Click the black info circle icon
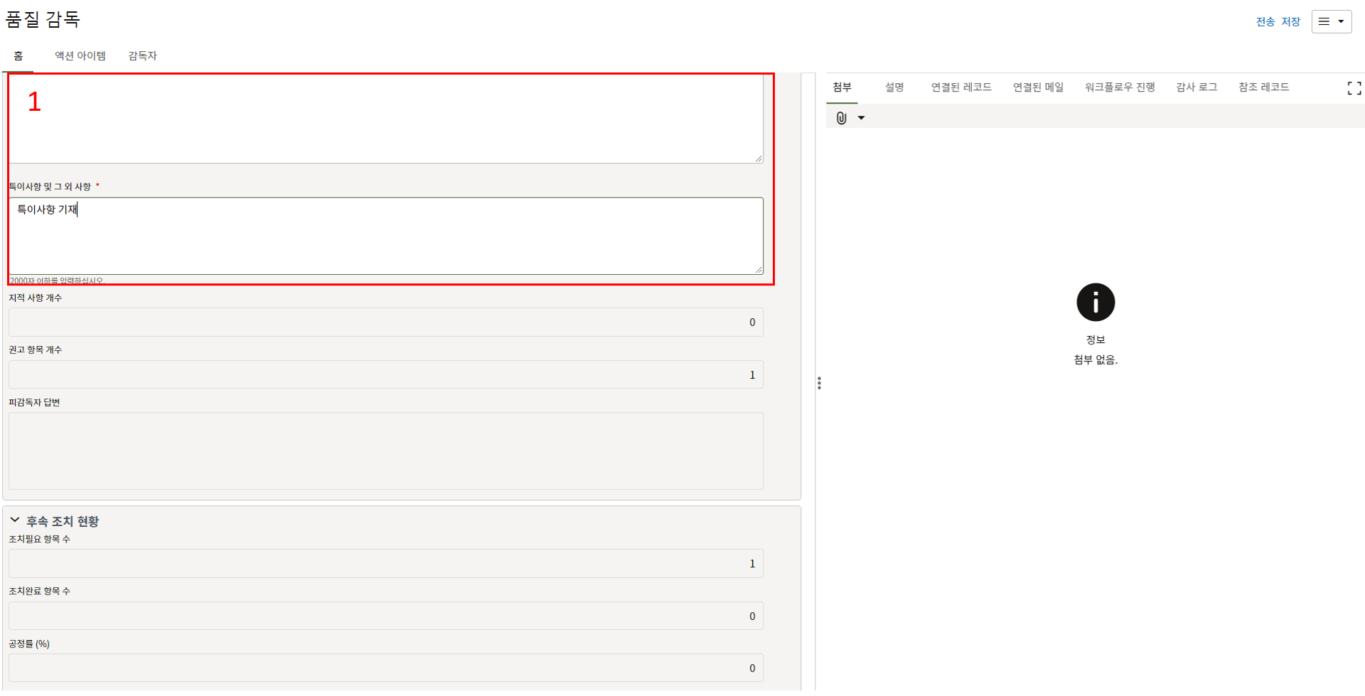1365x696 pixels. click(x=1095, y=303)
